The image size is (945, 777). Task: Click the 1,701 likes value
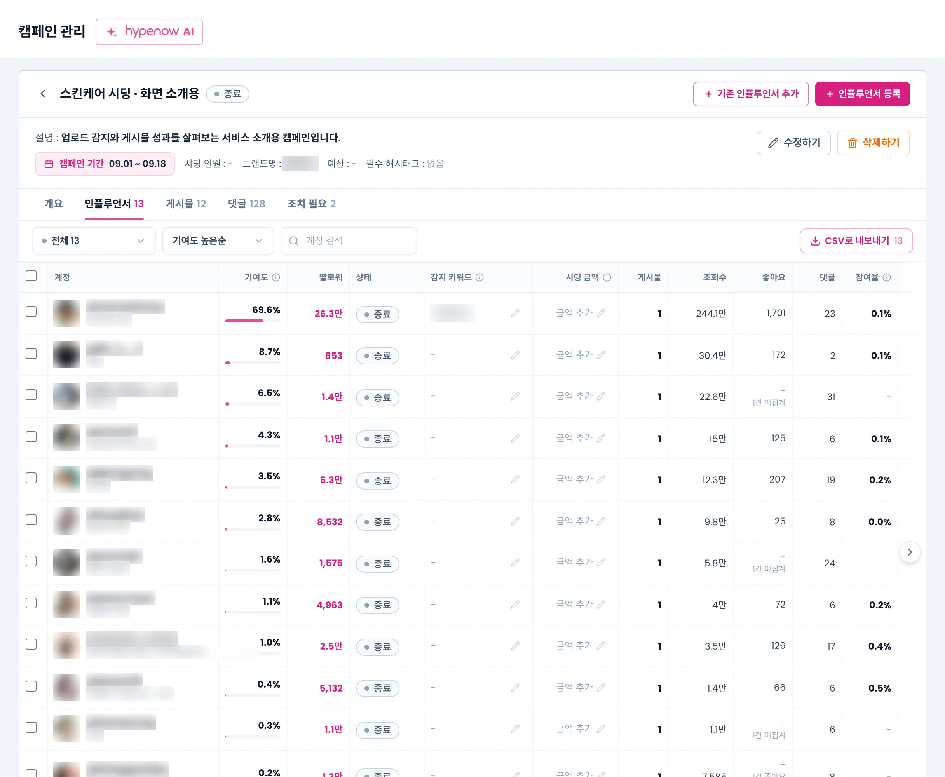[x=776, y=313]
